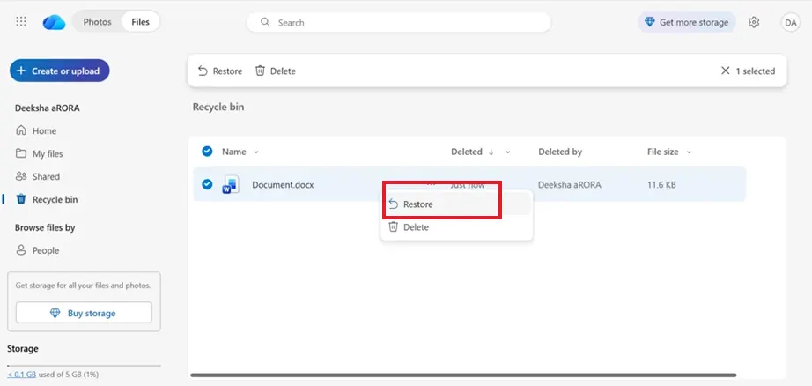Click the OneDrive cloud logo
The image size is (812, 386).
coord(54,22)
